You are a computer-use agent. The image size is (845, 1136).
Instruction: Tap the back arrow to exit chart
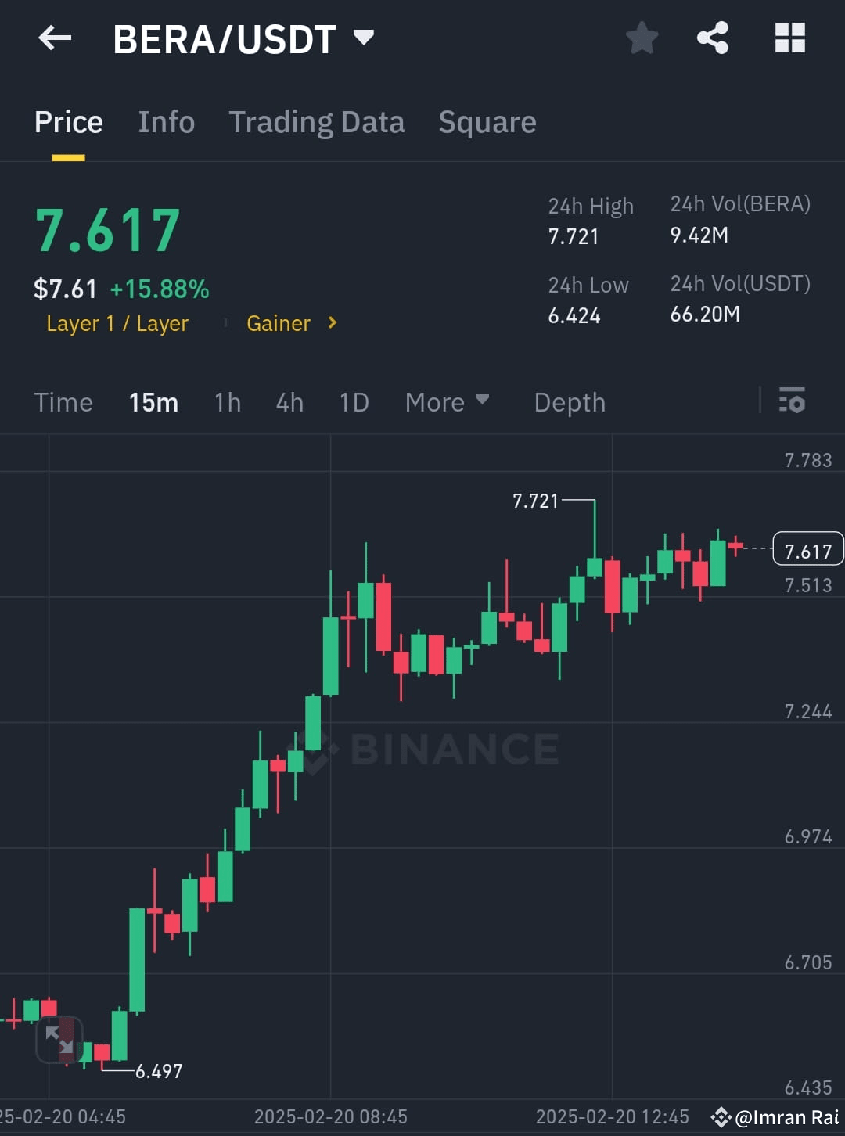click(x=54, y=38)
